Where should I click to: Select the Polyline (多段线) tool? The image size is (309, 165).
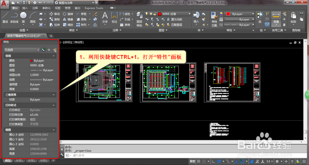(x=14, y=17)
